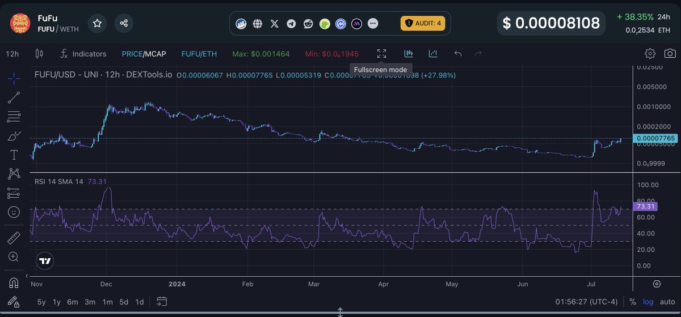
Task: Open the go-to-date calendar icon
Action: [162, 301]
